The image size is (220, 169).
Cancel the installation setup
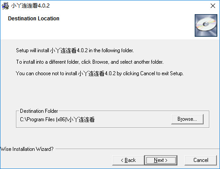click(x=201, y=160)
